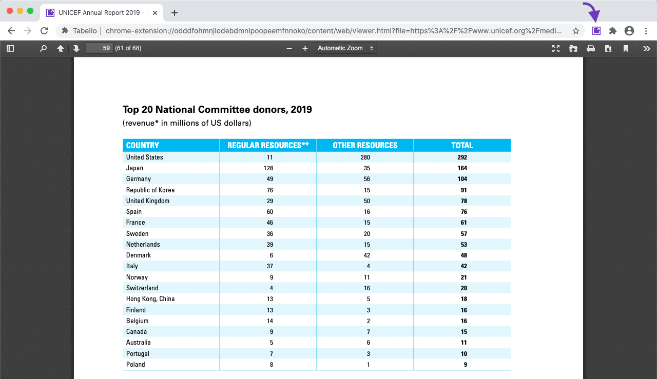The width and height of the screenshot is (657, 379).
Task: Open the viewer tools chevron menu
Action: [647, 48]
